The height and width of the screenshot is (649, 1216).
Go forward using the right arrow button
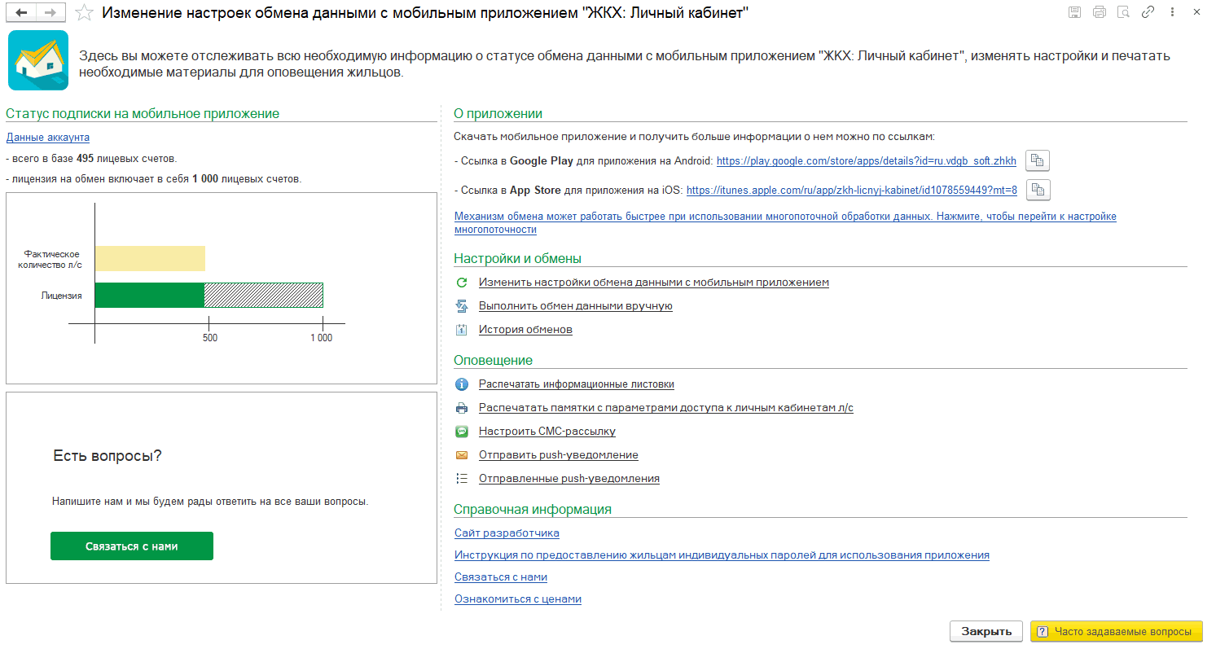click(x=50, y=13)
